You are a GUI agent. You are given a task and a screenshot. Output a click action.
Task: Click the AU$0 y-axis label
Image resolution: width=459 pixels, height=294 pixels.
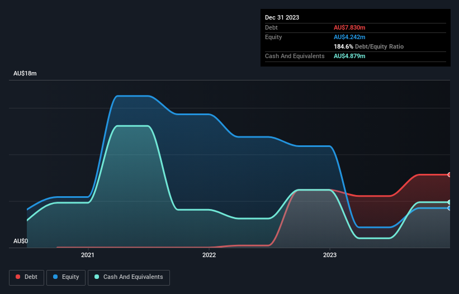pos(21,241)
